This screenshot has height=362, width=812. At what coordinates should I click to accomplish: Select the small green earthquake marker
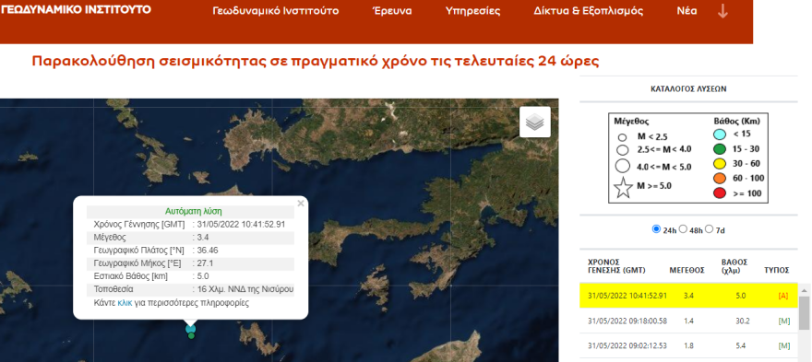coord(191,336)
